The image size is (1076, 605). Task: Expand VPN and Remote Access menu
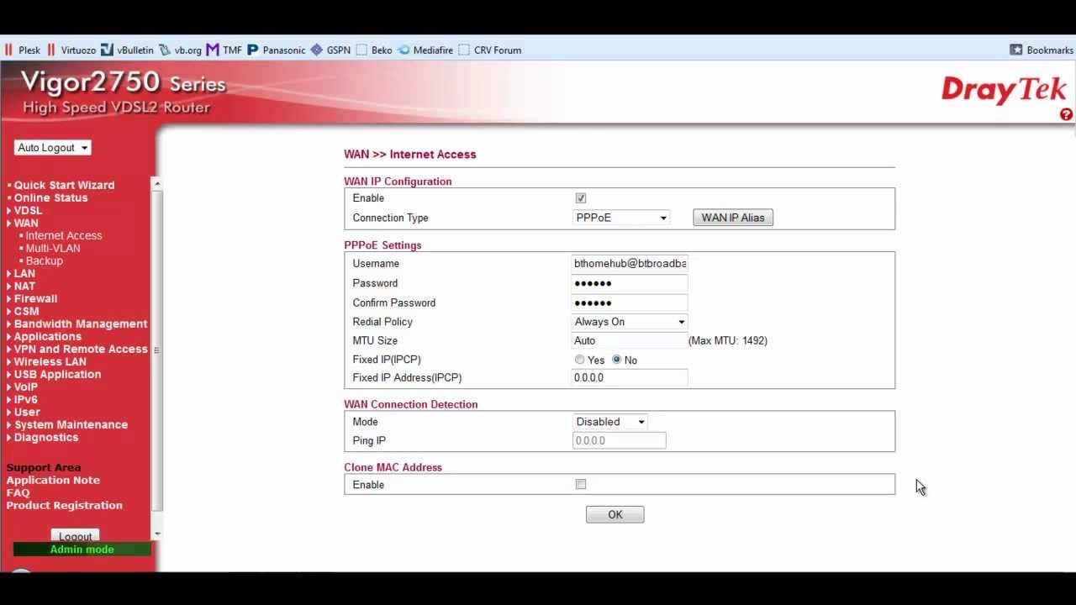point(80,350)
